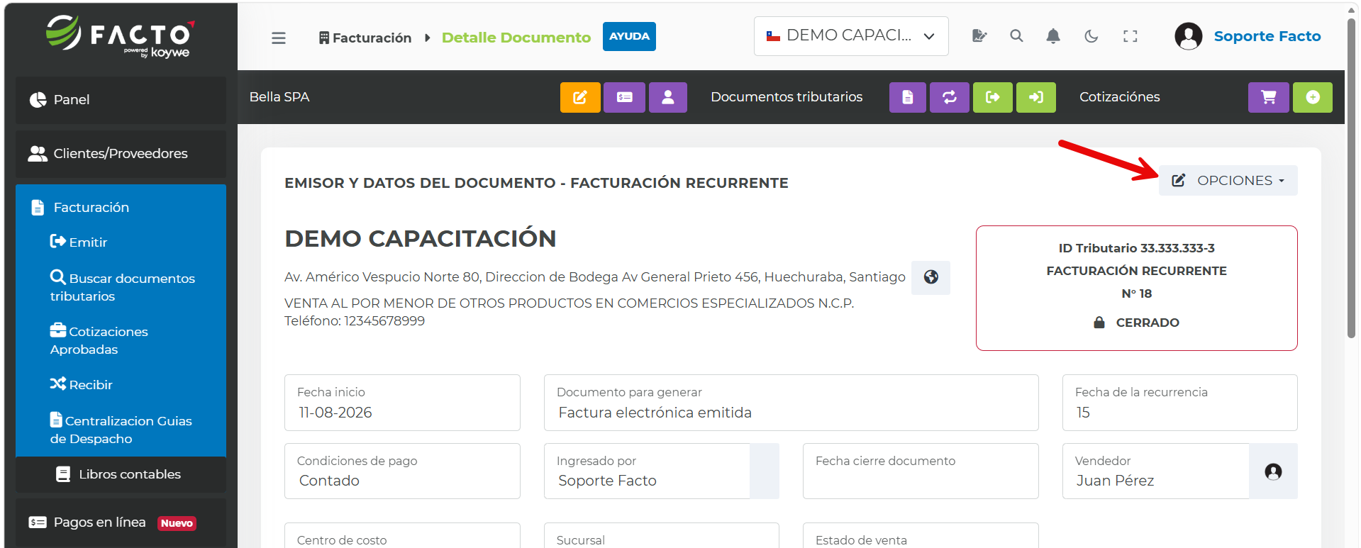The width and height of the screenshot is (1361, 548).
Task: Click 'Teléfono: 12345678999' text
Action: tap(355, 321)
